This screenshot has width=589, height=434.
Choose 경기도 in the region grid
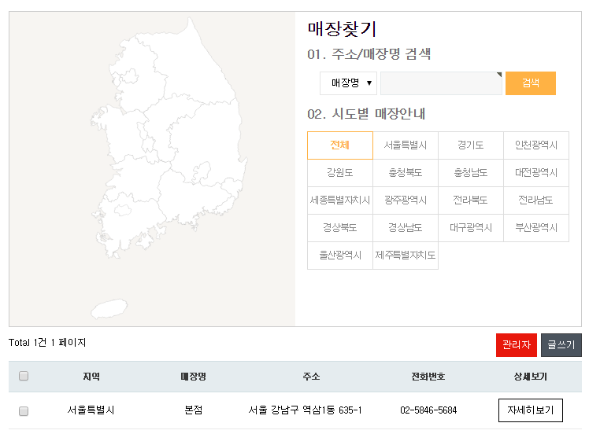pos(471,145)
